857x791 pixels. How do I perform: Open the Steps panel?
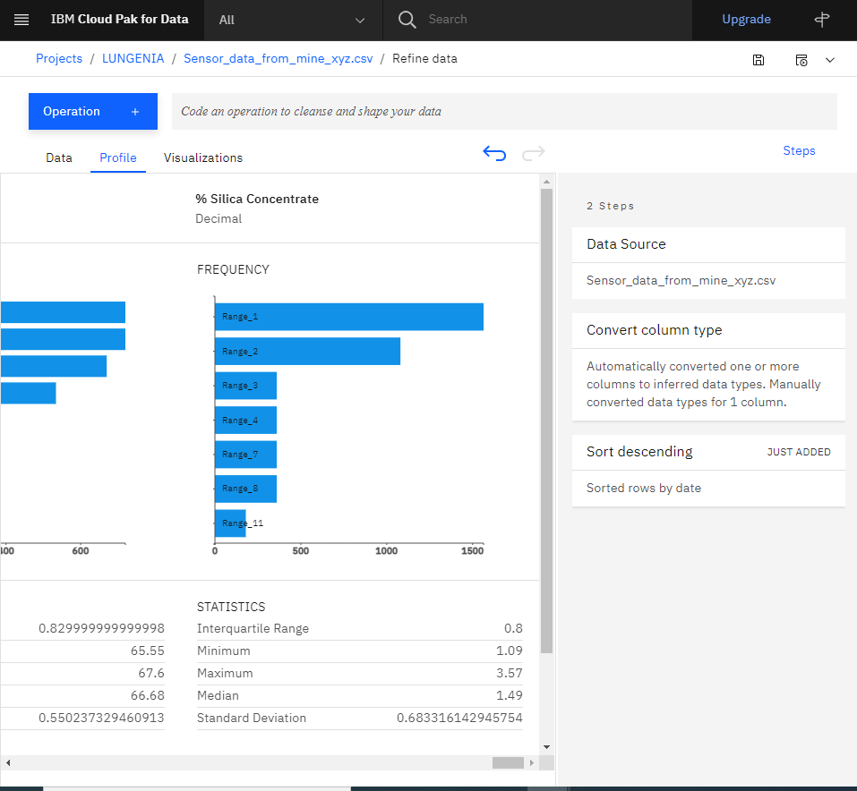point(799,150)
